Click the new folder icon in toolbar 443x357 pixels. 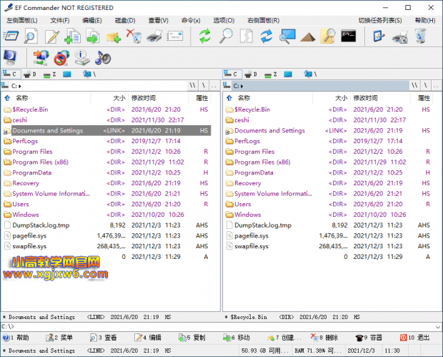pos(113,36)
